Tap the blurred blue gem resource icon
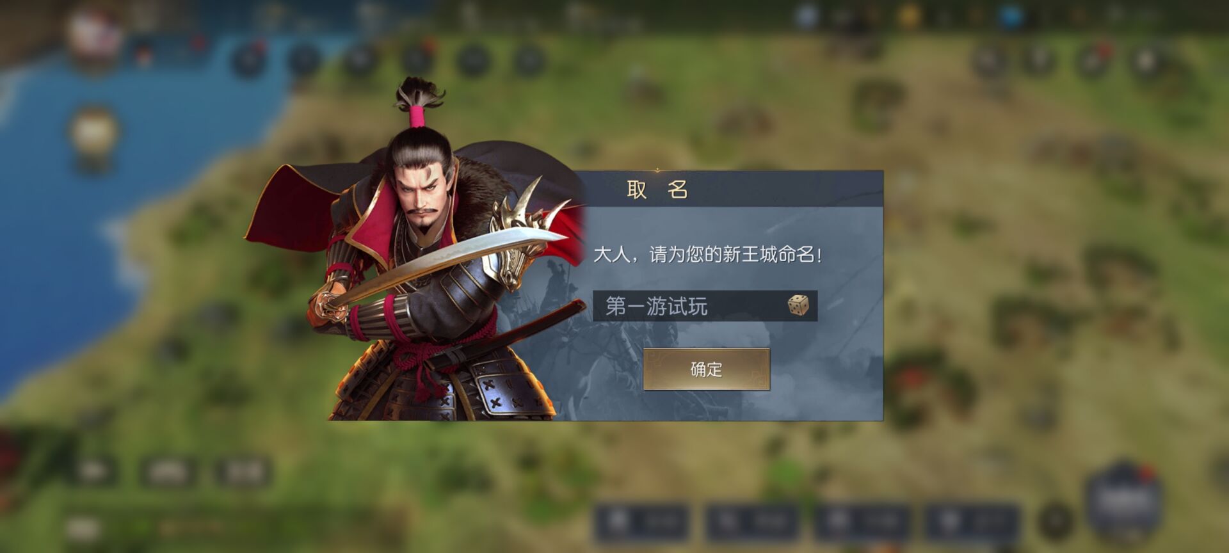Screen dimensions: 1229x553 [x=1010, y=16]
